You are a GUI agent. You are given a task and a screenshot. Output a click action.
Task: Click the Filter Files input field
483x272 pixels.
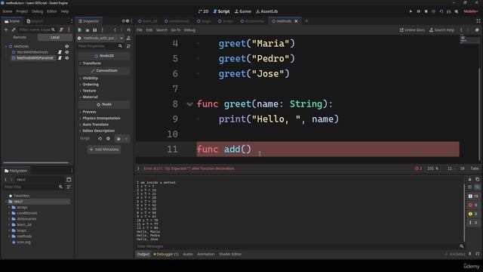pos(33,187)
